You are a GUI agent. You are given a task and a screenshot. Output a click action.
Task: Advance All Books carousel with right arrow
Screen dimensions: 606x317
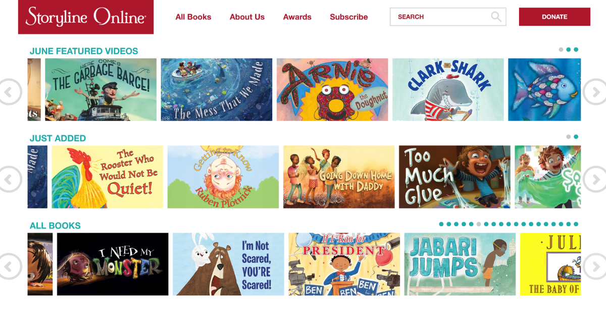click(x=595, y=266)
